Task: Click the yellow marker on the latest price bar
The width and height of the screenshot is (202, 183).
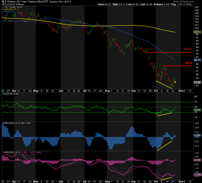Action: 175,82
